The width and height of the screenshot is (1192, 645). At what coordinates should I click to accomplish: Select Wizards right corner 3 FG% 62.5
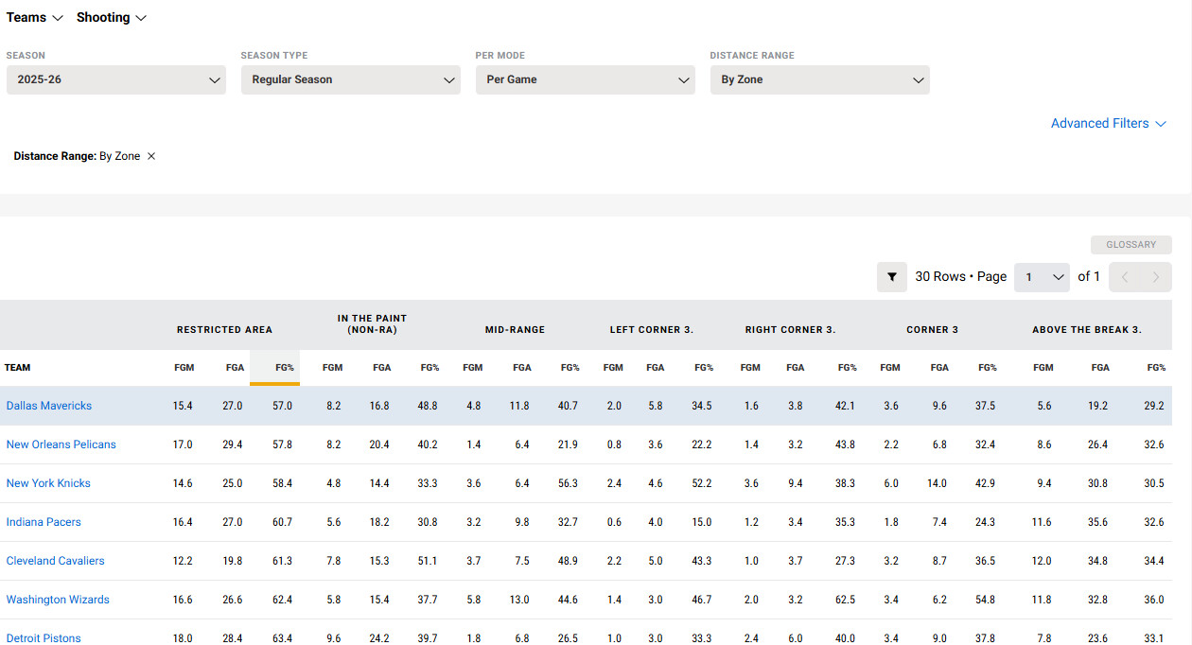coord(845,600)
